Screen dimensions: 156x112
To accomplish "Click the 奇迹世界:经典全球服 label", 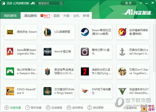I will click(64, 71).
